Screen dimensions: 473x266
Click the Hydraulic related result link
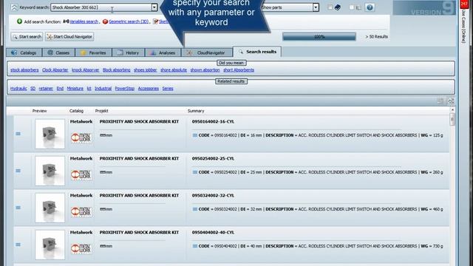point(18,89)
